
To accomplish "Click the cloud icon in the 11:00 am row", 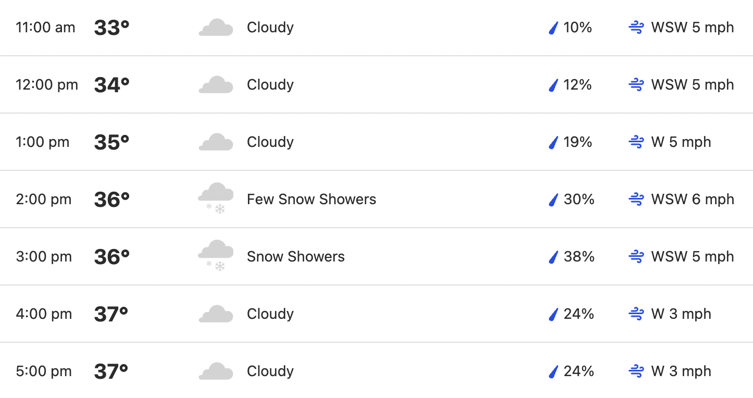I will 216,28.
